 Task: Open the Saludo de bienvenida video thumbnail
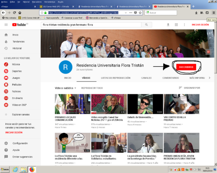145,104
